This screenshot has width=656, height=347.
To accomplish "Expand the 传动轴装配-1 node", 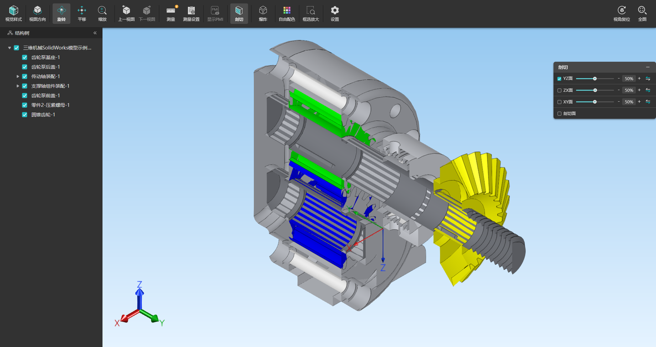I will pyautogui.click(x=18, y=76).
